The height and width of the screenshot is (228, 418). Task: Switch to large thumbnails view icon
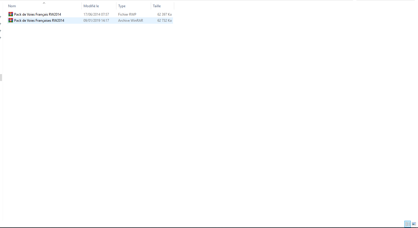click(414, 224)
